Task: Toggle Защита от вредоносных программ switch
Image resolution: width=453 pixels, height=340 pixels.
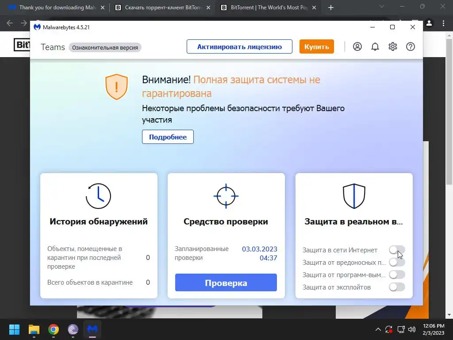Action: [397, 262]
